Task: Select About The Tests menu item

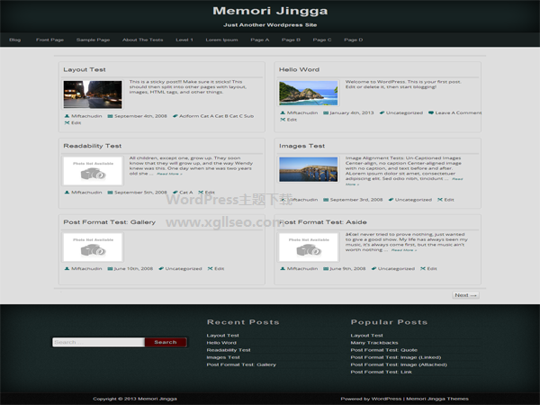Action: coord(142,40)
